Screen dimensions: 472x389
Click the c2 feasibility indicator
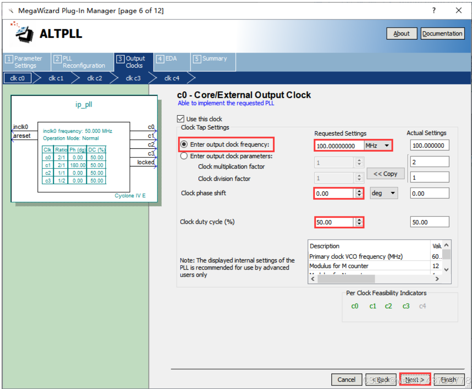(389, 306)
